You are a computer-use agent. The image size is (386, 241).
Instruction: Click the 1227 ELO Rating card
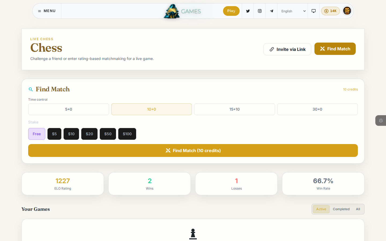click(63, 184)
